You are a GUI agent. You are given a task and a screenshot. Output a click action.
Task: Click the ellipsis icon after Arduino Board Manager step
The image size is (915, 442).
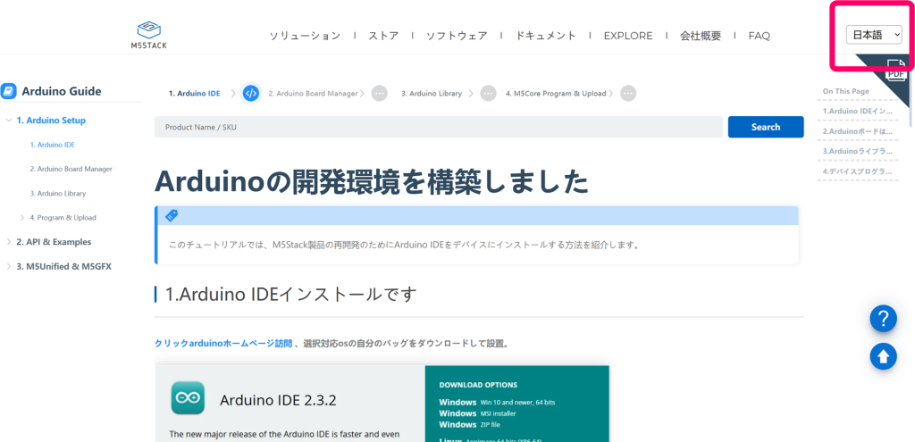pos(379,93)
